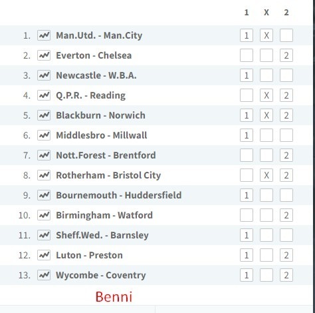Screen dimensions: 315x313
Task: Click the red Benni name label
Action: tap(114, 296)
